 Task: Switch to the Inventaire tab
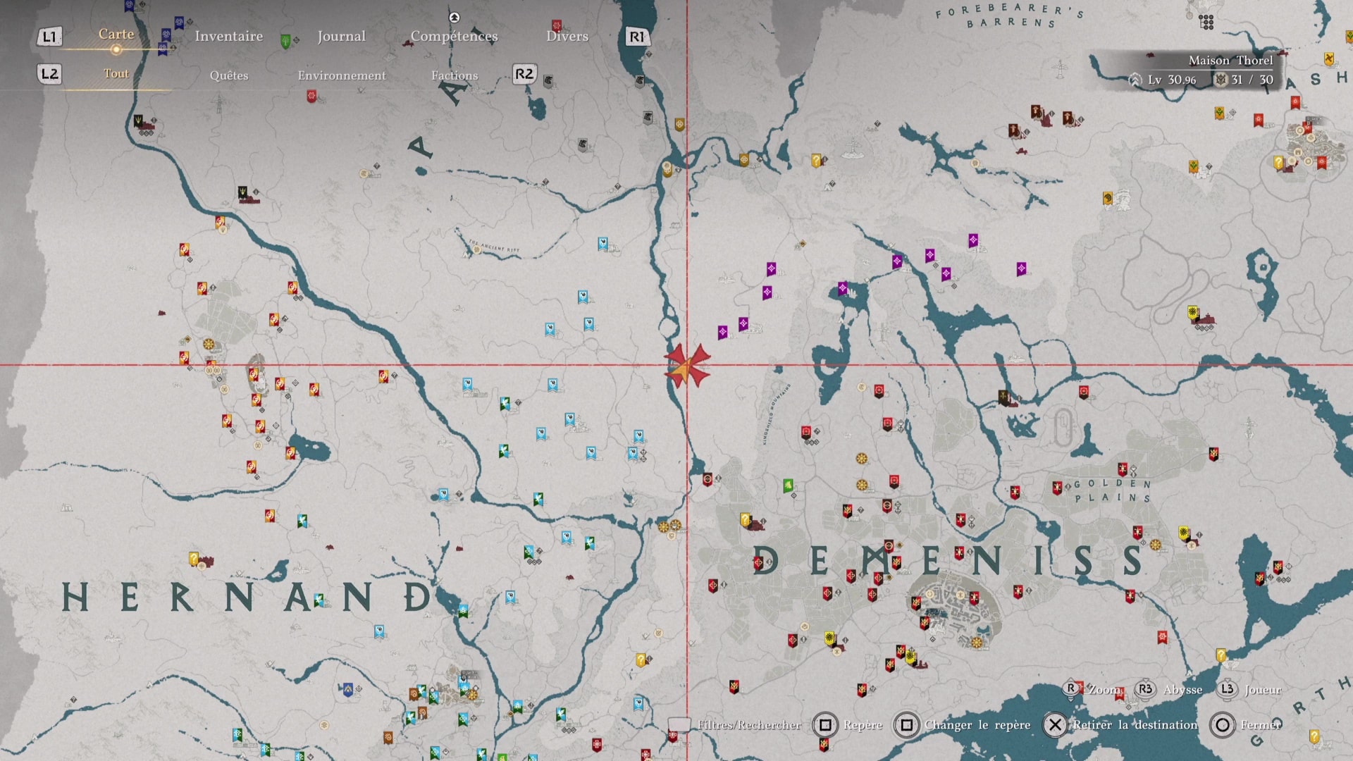coord(228,36)
